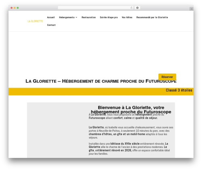Screen dimensions: 202x170
Task: Click the green maximize window dot
Action: coord(18,8)
